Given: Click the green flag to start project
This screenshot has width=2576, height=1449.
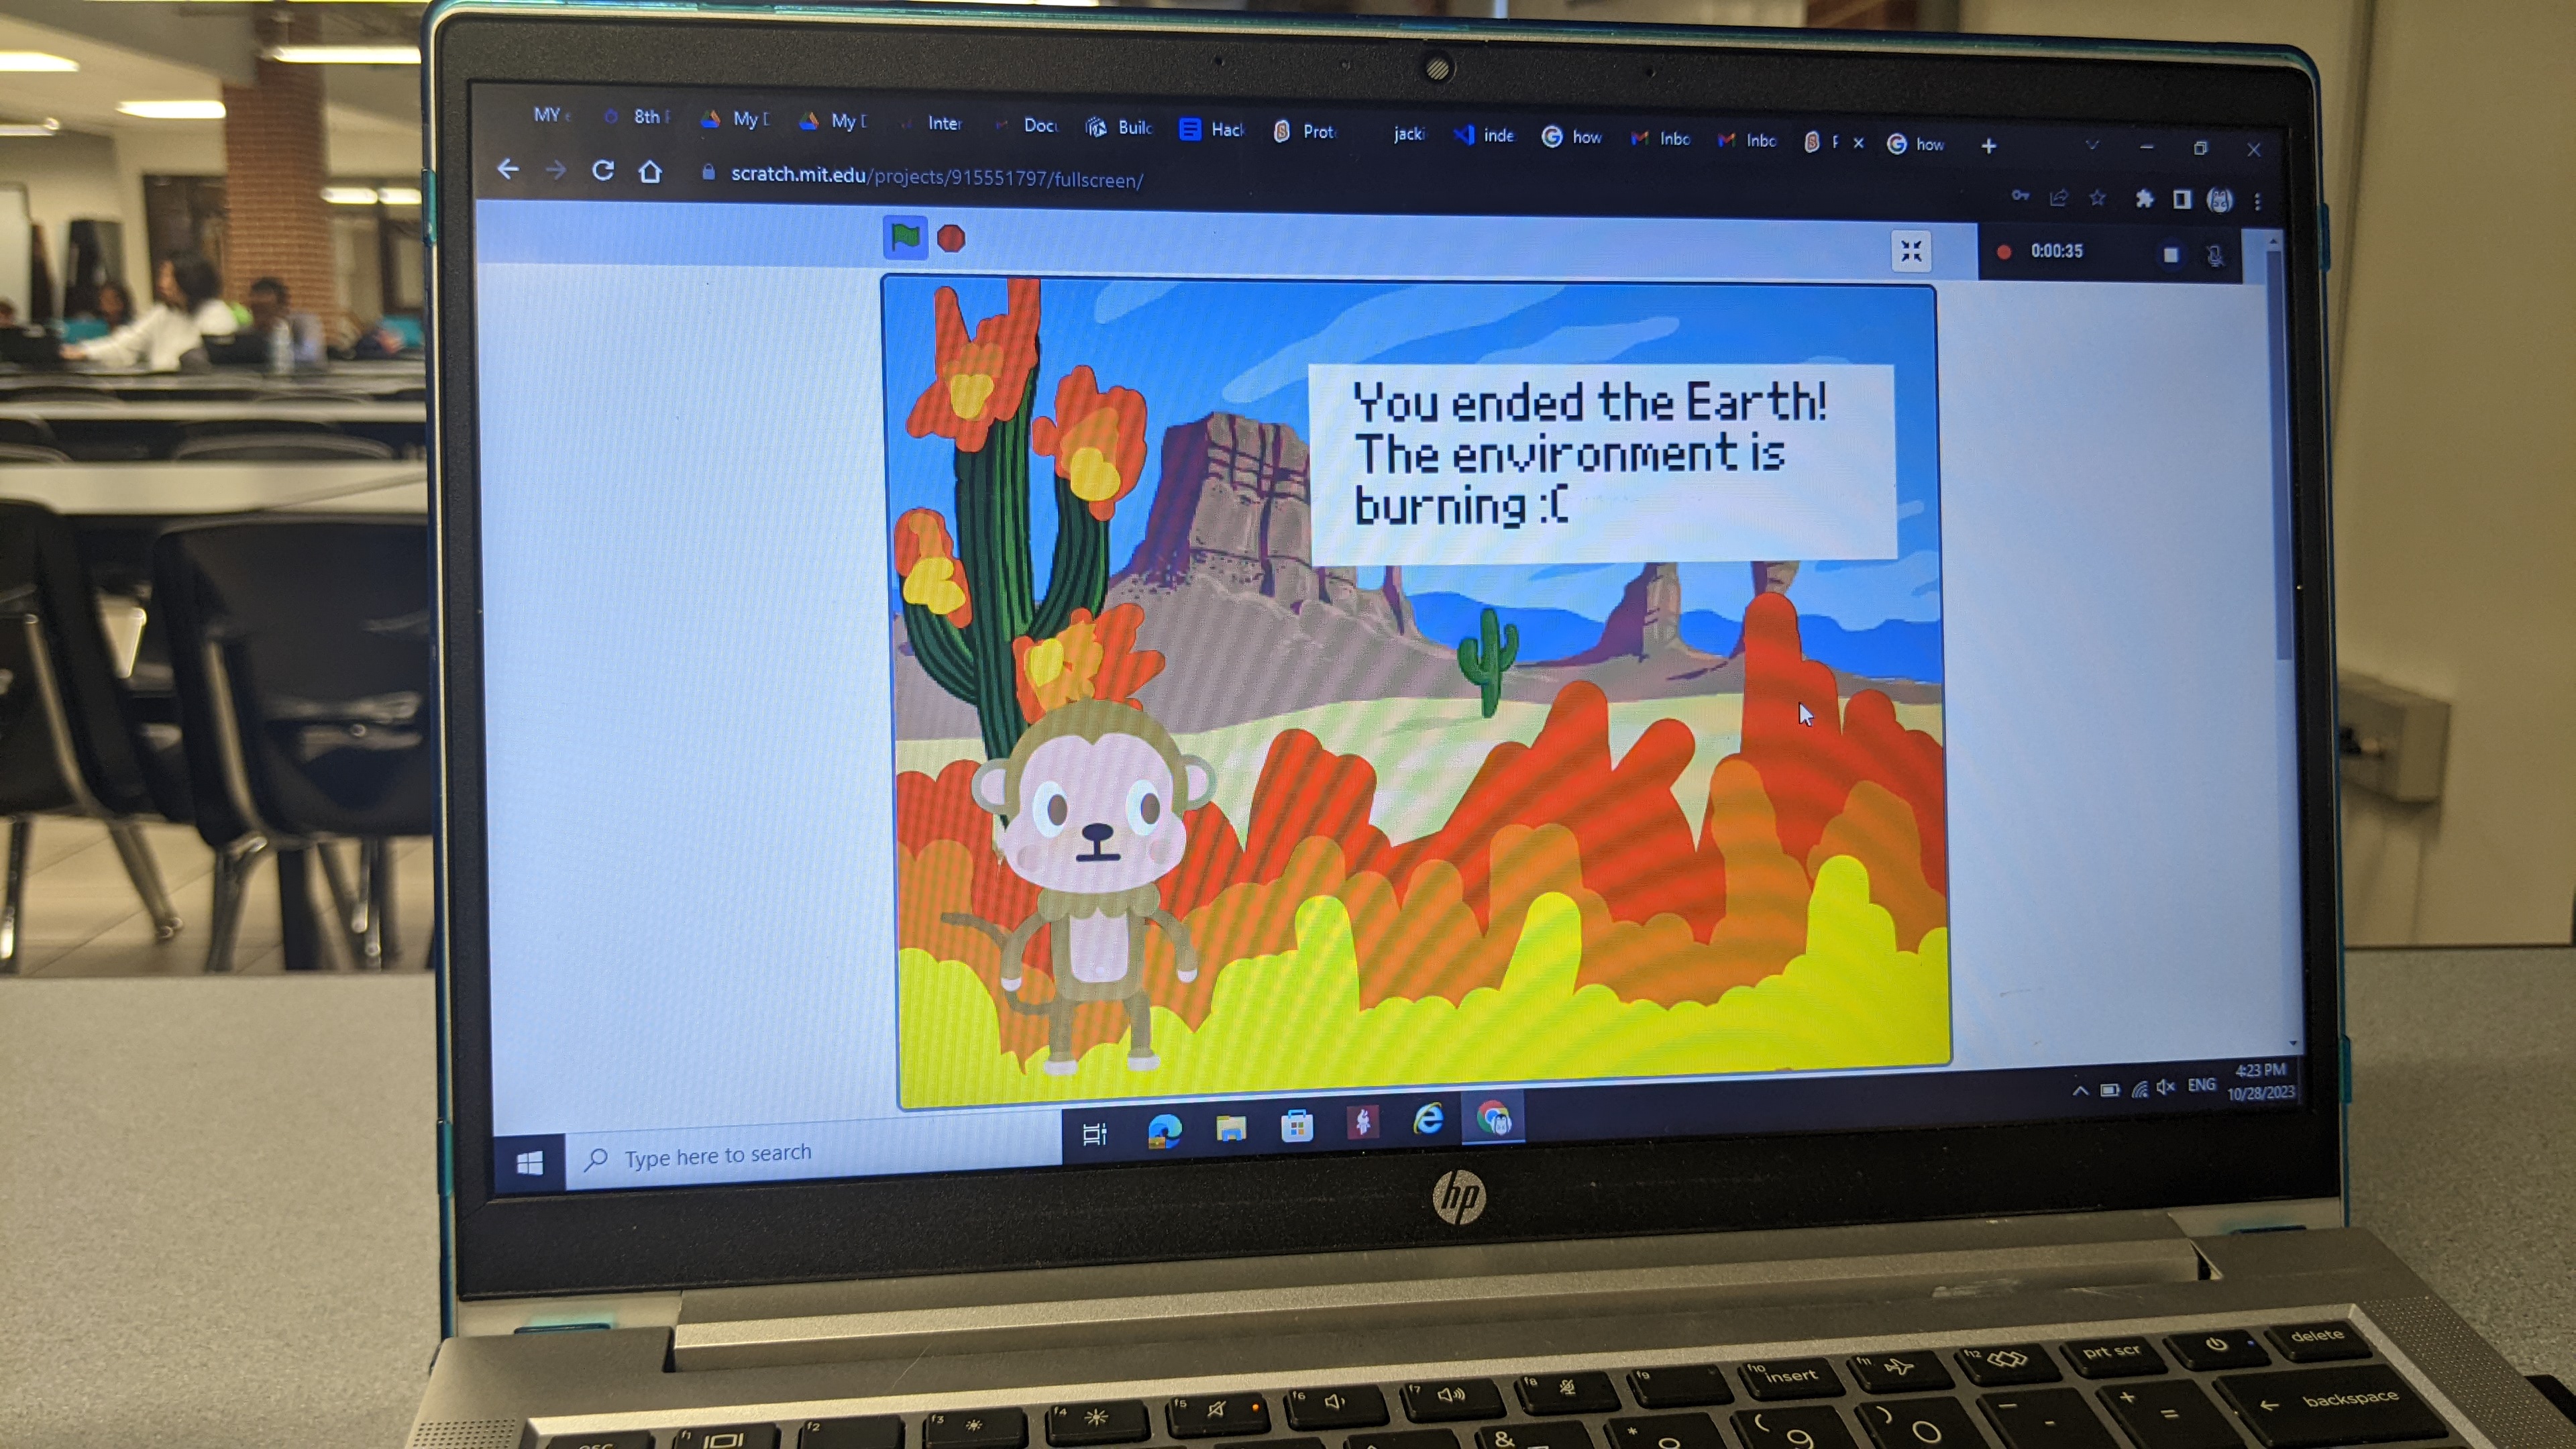Looking at the screenshot, I should (x=905, y=237).
